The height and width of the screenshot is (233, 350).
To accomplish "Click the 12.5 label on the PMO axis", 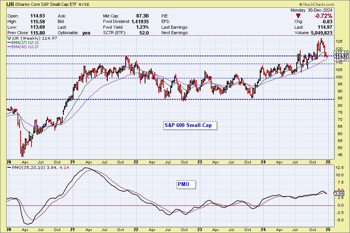I will (339, 168).
